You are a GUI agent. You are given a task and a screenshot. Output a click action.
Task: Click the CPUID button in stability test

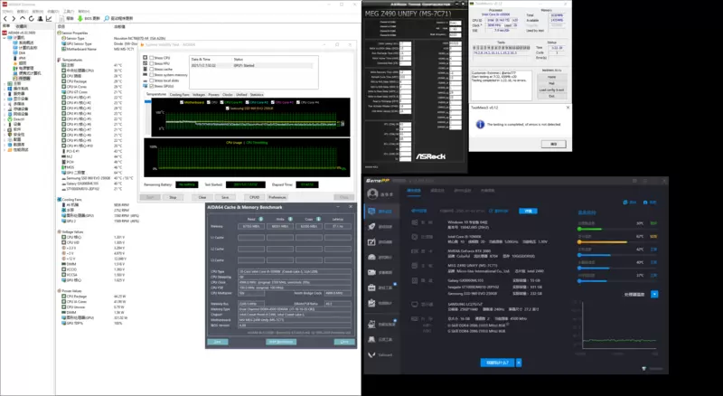254,197
